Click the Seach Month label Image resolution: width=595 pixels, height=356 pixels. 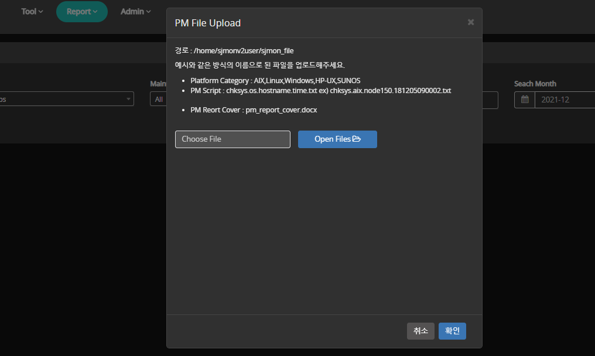pyautogui.click(x=535, y=84)
